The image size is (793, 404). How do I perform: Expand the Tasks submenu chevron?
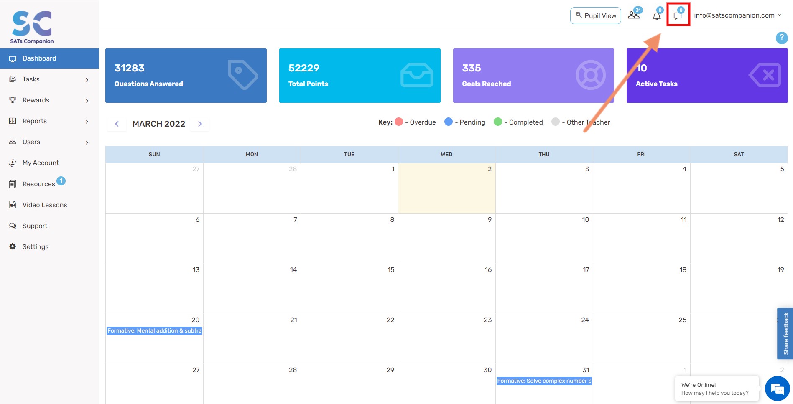87,80
